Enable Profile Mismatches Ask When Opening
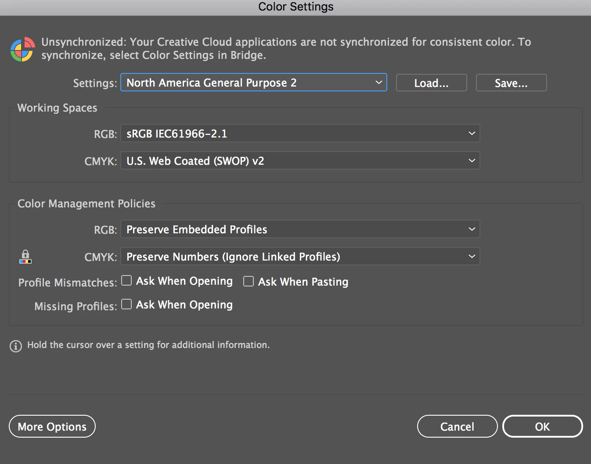 pyautogui.click(x=126, y=281)
